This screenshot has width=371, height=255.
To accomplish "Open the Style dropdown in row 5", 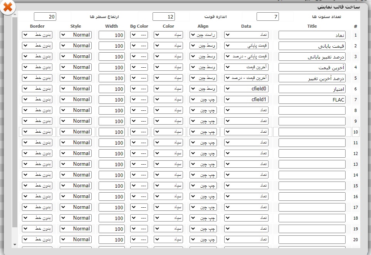I will click(76, 78).
